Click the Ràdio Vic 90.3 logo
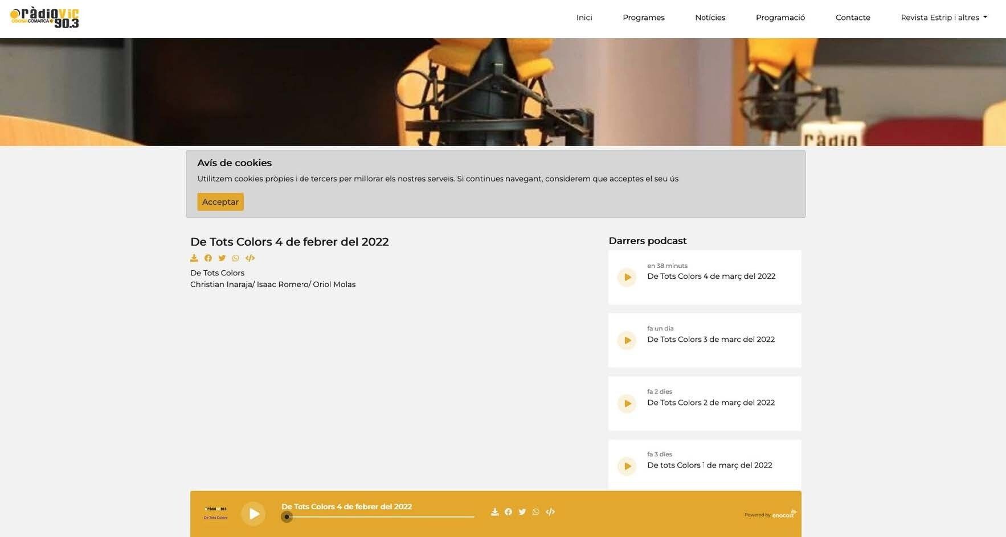Screen dimensions: 1006x537 coord(44,18)
